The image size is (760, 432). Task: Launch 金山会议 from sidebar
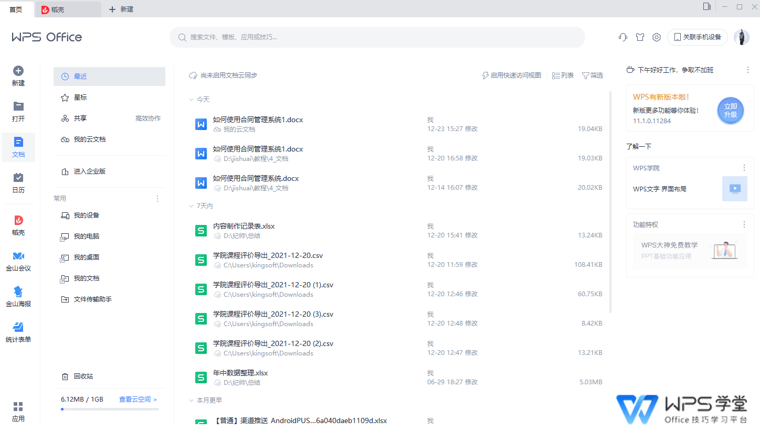click(18, 256)
